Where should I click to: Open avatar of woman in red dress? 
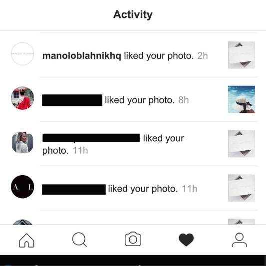click(x=22, y=98)
